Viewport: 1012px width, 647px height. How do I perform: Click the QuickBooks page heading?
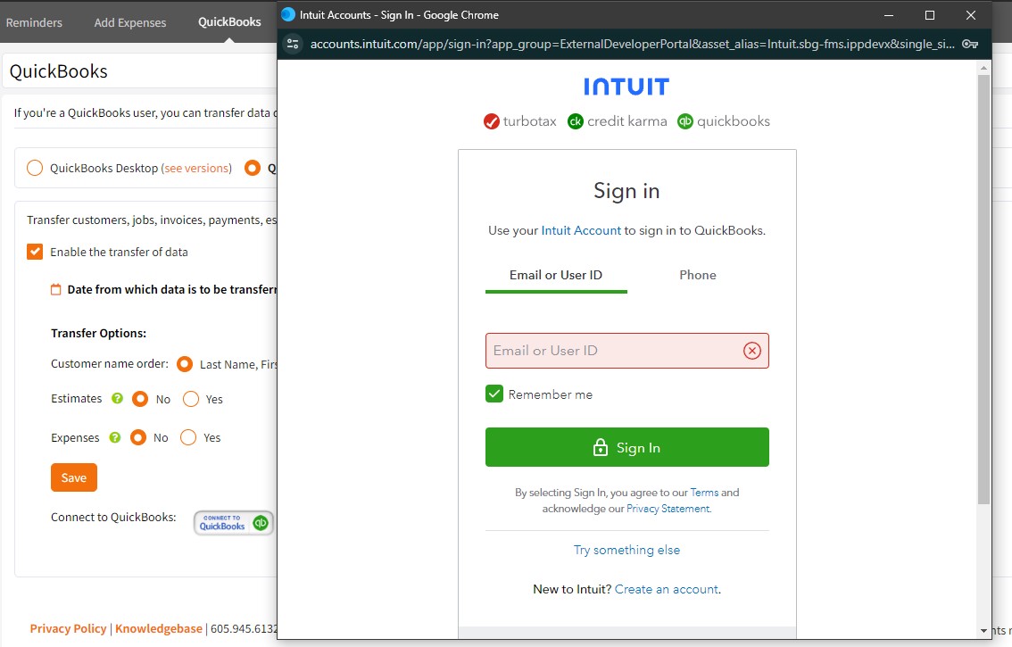pos(59,71)
